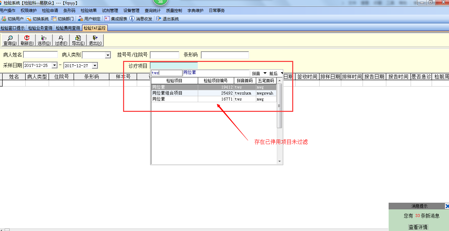Viewport: 449px width, 231px height.
Task: Click the popup list vertical scrollbar thumb
Action: [280, 106]
